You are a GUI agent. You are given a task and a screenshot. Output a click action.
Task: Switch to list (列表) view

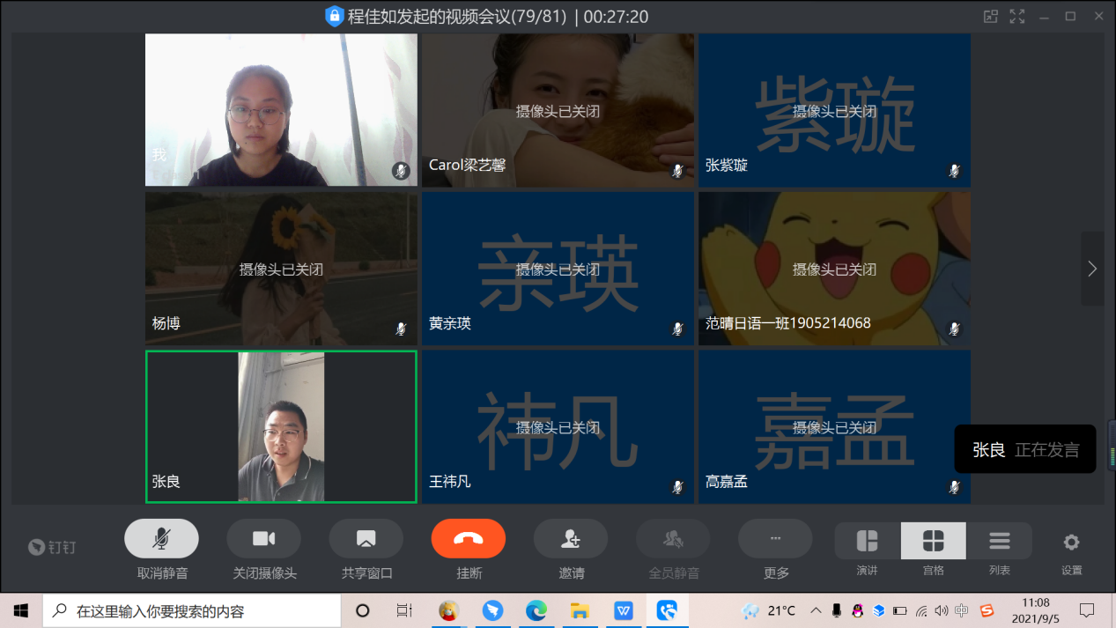click(x=999, y=541)
